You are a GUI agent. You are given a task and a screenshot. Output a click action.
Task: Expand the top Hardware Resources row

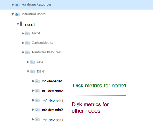(x=13, y=5)
